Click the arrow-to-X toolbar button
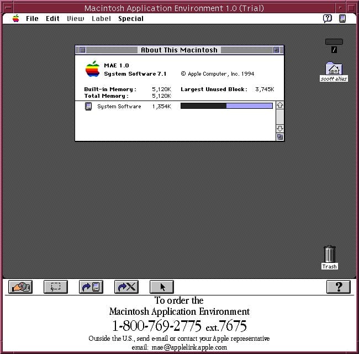The image size is (359, 354). click(x=126, y=287)
